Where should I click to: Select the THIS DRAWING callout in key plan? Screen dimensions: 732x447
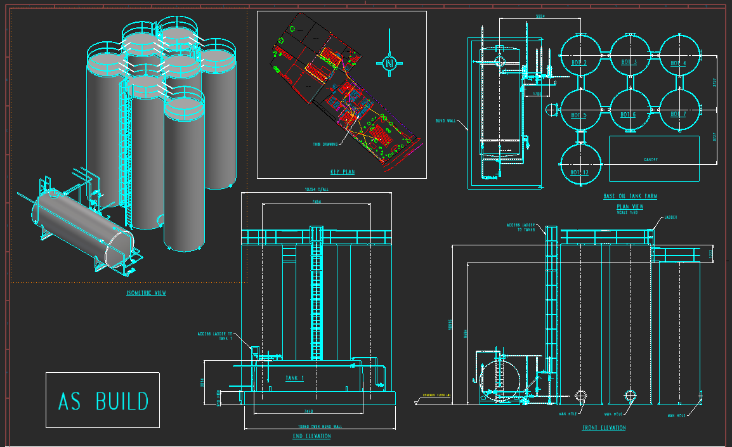click(x=325, y=144)
